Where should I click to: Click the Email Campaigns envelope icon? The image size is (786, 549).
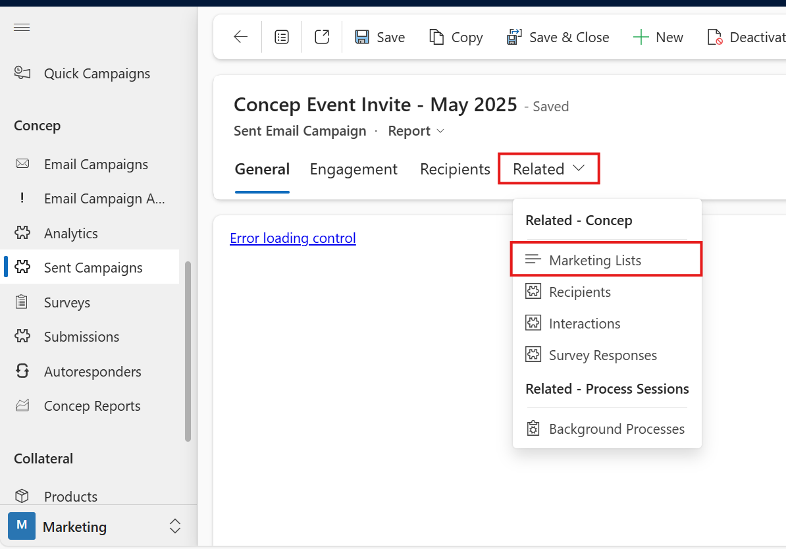[x=22, y=163]
